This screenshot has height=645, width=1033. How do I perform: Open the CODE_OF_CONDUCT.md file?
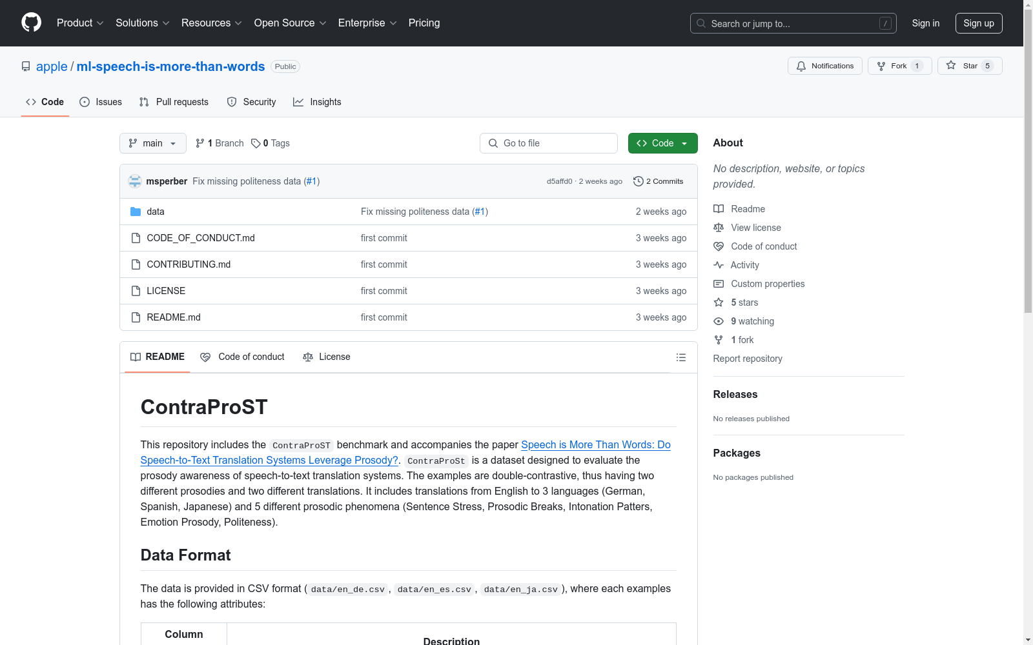[201, 238]
